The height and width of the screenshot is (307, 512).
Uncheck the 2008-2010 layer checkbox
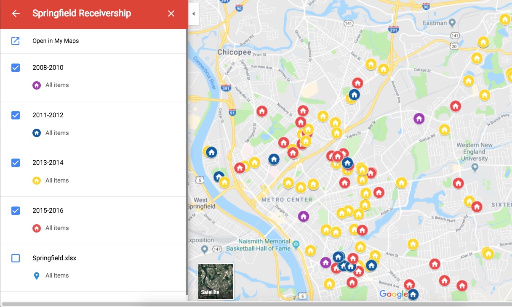16,67
